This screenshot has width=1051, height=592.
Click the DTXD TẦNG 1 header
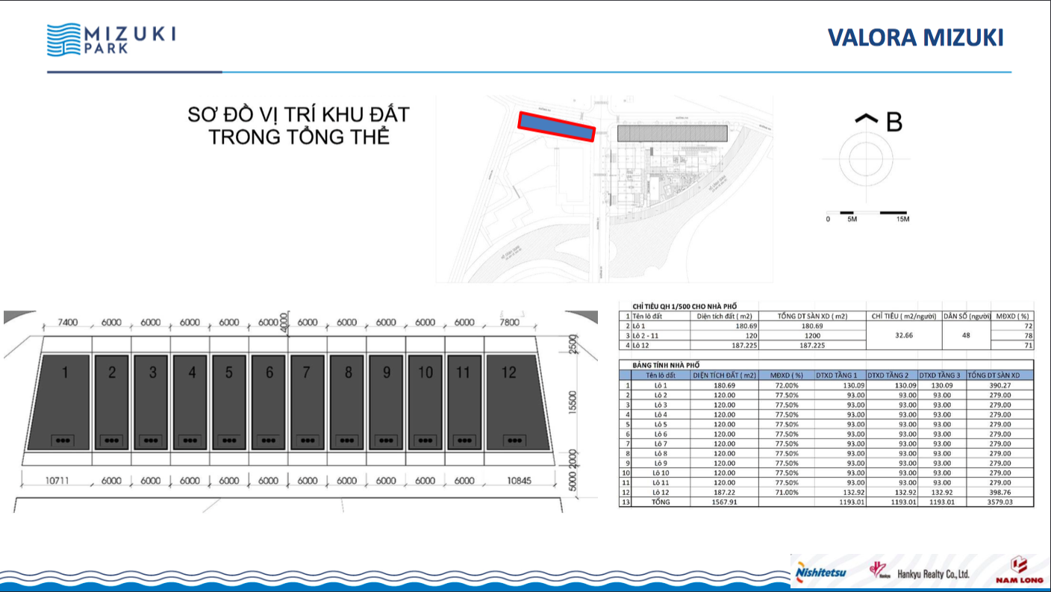click(840, 375)
